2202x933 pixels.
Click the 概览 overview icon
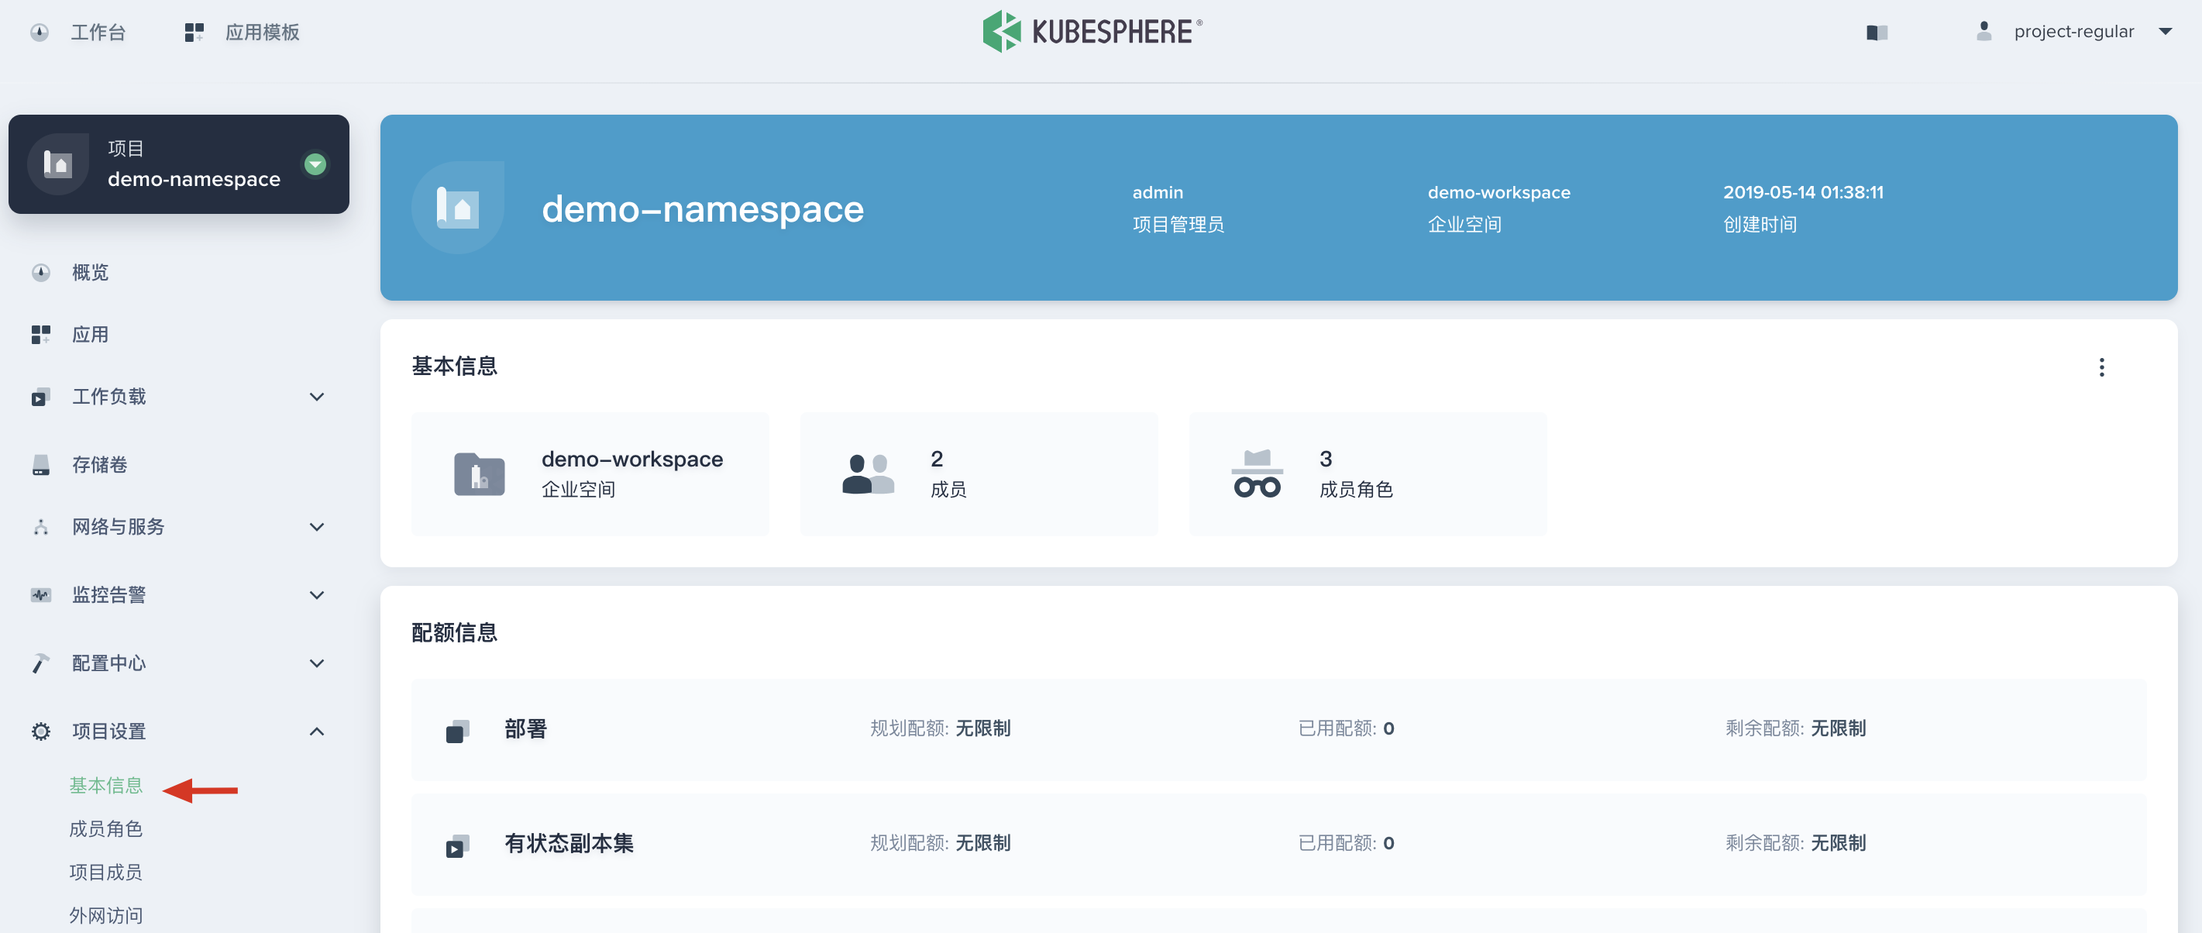(40, 273)
